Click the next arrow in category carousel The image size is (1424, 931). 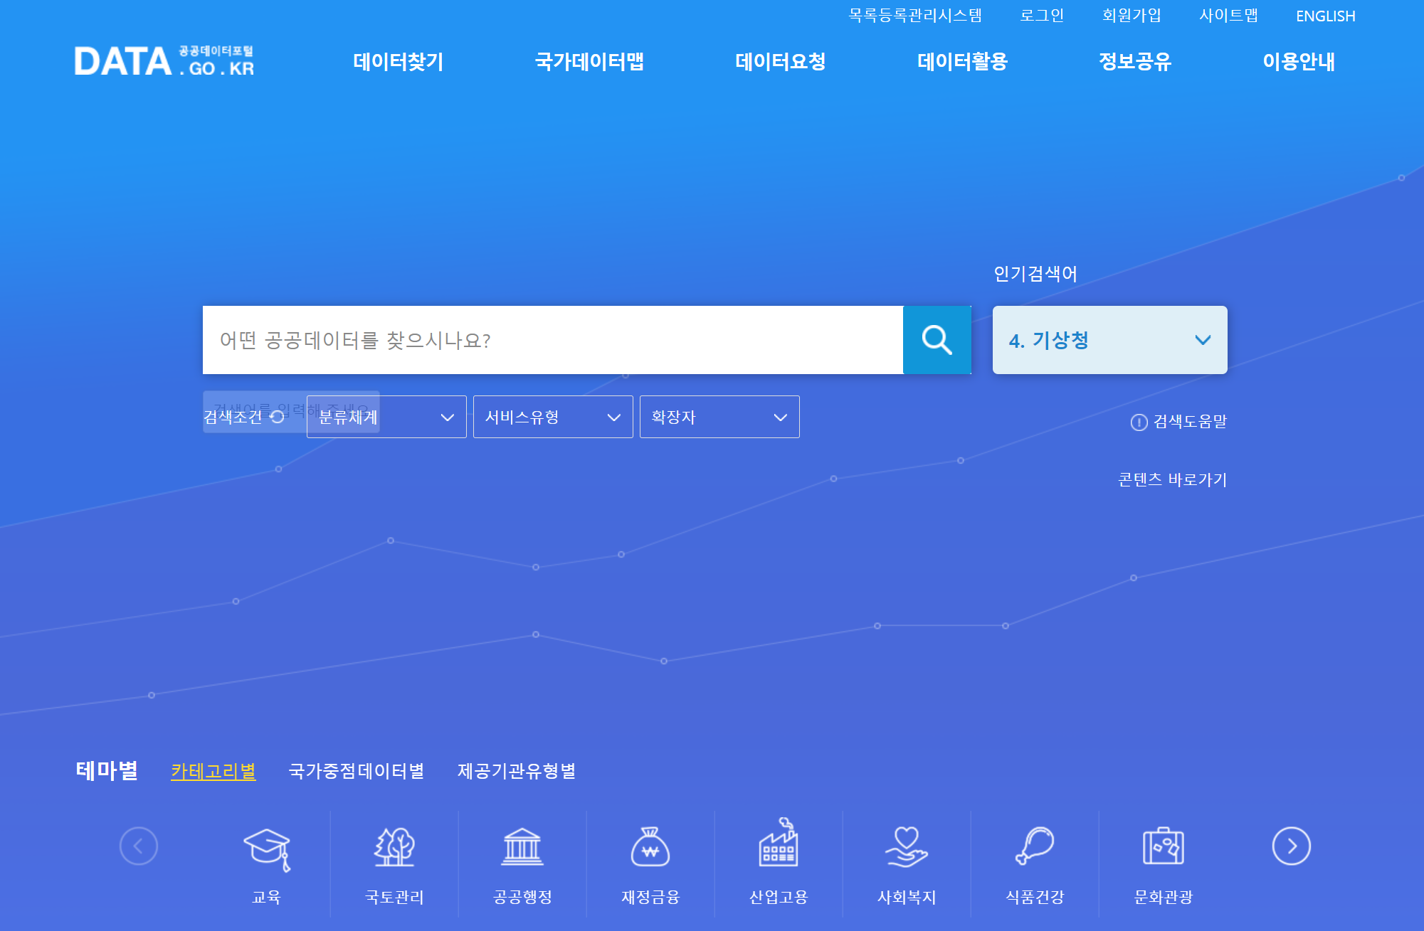(1291, 846)
